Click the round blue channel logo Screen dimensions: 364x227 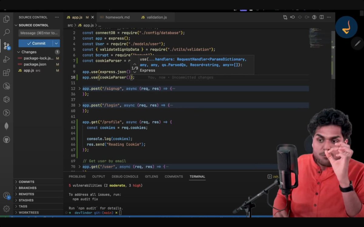click(346, 27)
